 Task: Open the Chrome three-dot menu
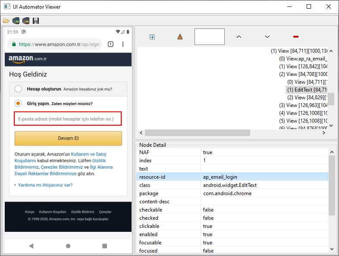click(x=123, y=44)
